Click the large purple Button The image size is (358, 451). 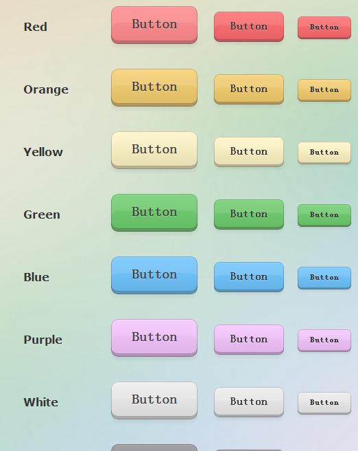point(154,338)
